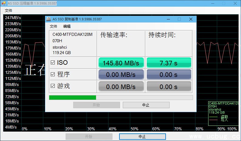The image size is (241, 141).
Task: Click 247MB/s label on graph axis
Action: pos(13,18)
